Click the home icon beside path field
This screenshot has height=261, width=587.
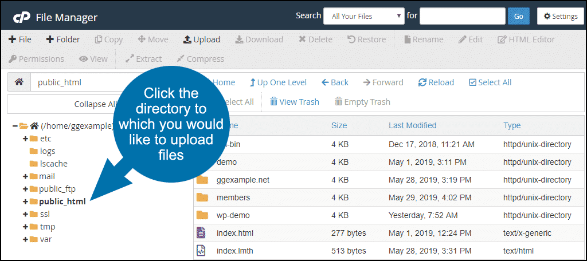tap(18, 82)
